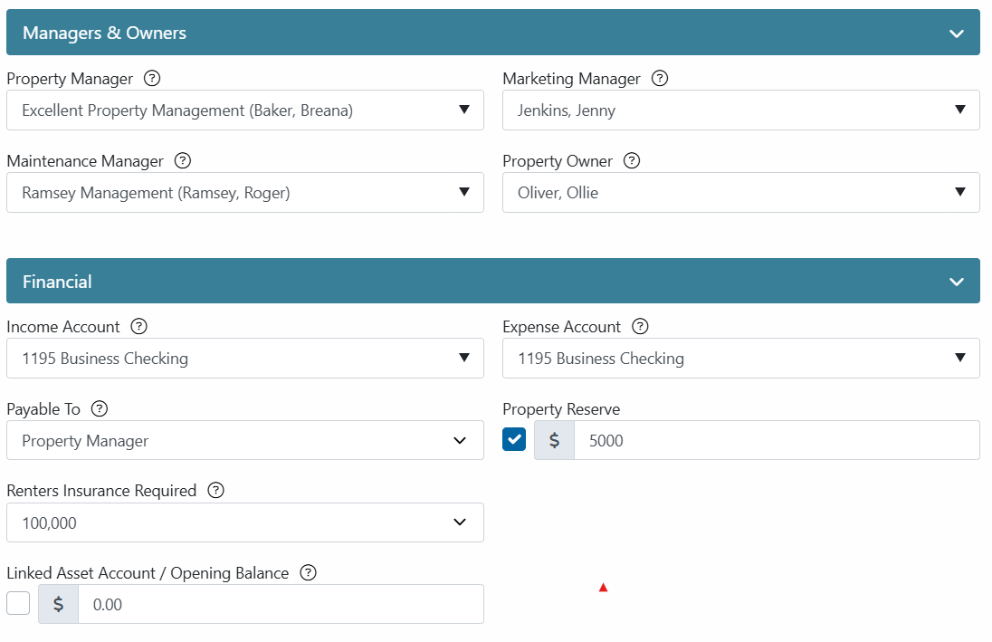
Task: Click the Linked Asset Account / Opening Balance label
Action: coord(148,573)
